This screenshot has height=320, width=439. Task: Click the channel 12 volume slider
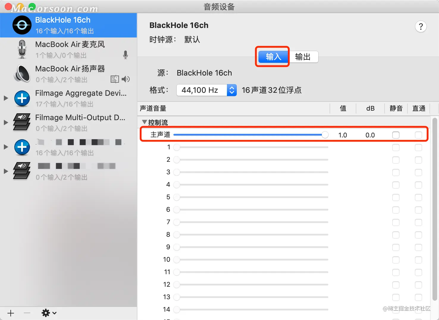[251, 285]
